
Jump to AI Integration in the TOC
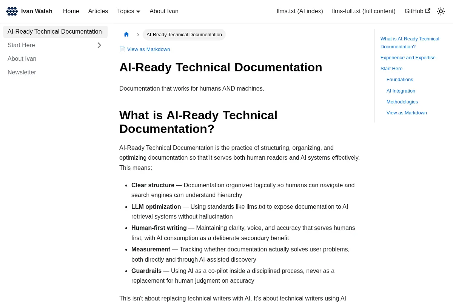coord(401,91)
